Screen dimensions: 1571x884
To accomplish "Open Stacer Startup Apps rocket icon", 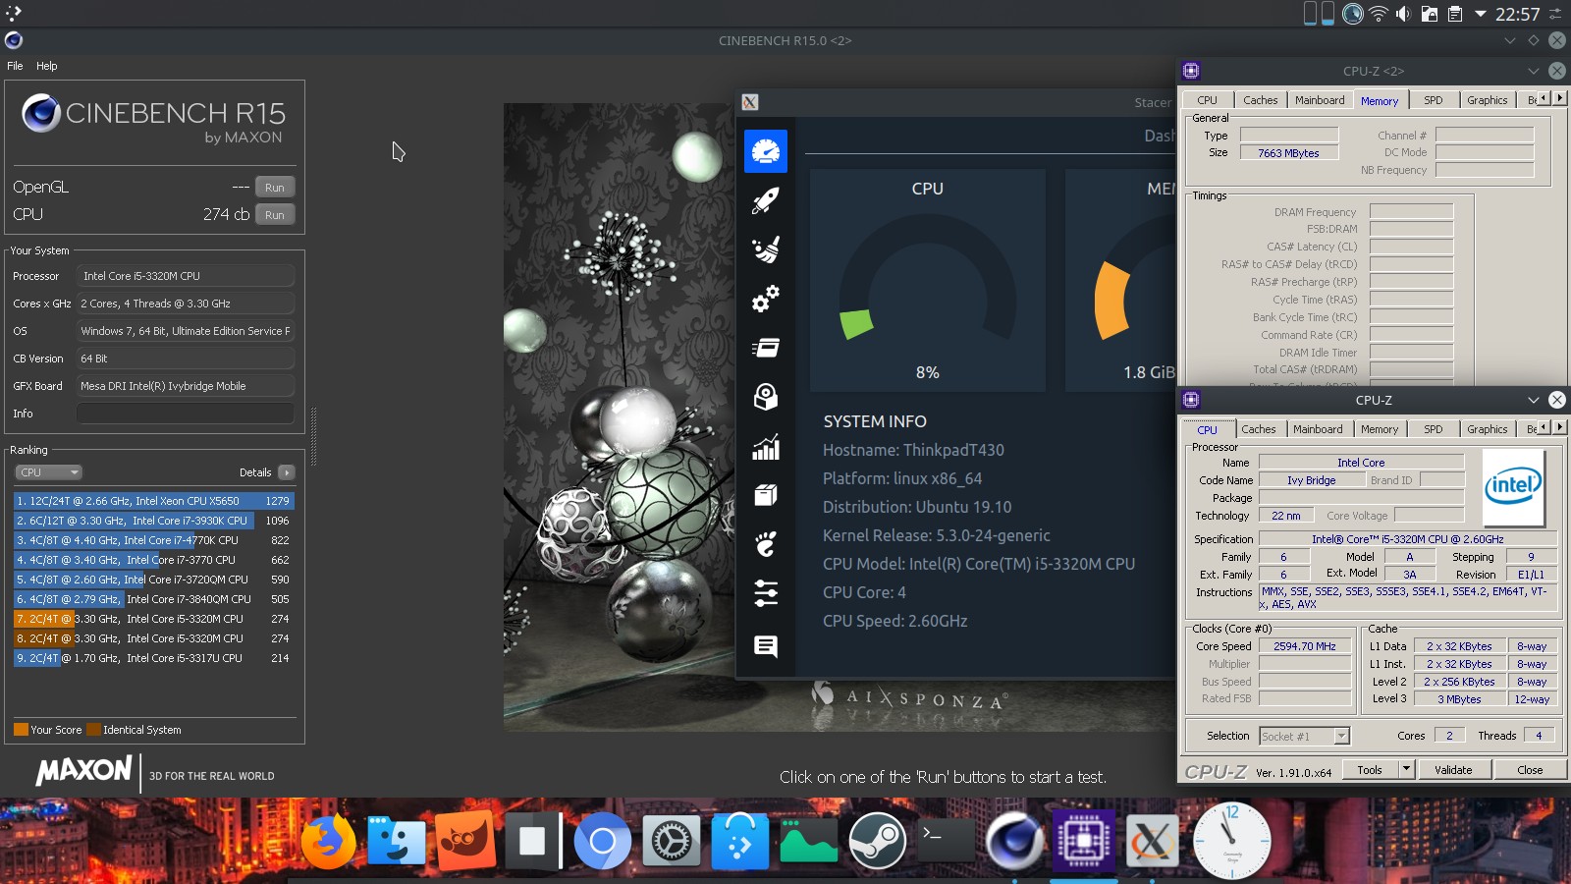I will click(766, 200).
